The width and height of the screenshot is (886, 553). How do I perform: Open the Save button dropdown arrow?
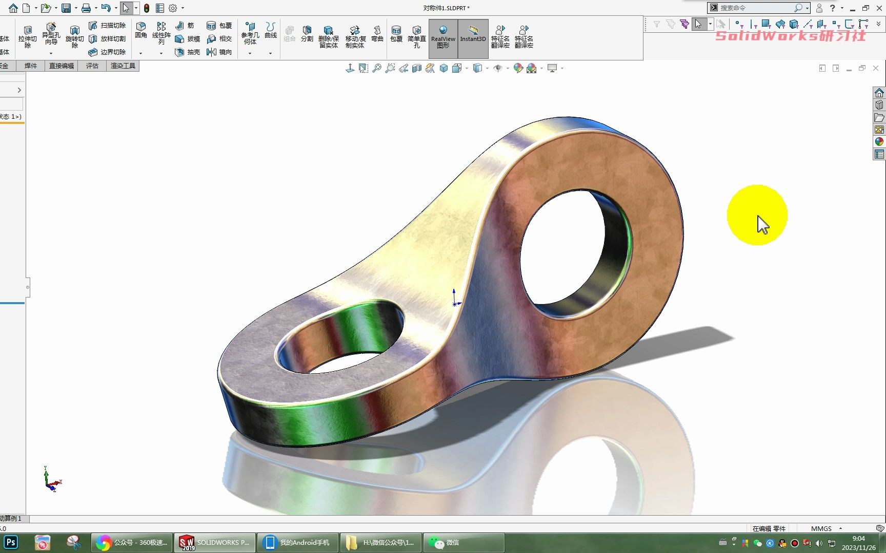click(76, 8)
